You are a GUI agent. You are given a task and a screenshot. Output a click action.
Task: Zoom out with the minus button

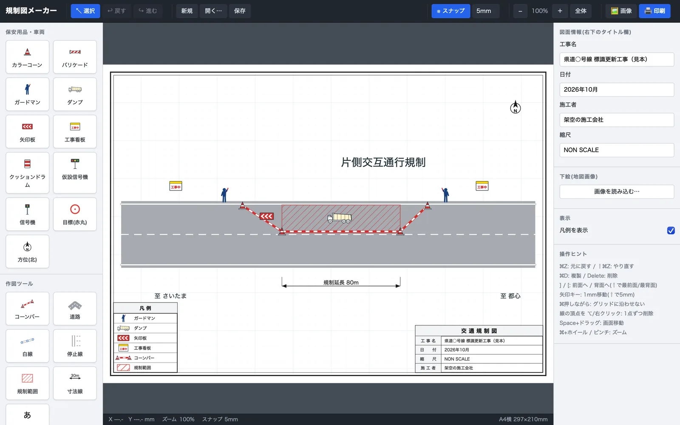coord(520,11)
